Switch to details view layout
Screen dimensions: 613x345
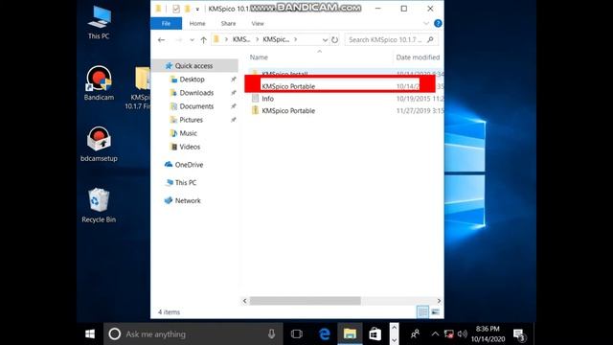point(422,311)
